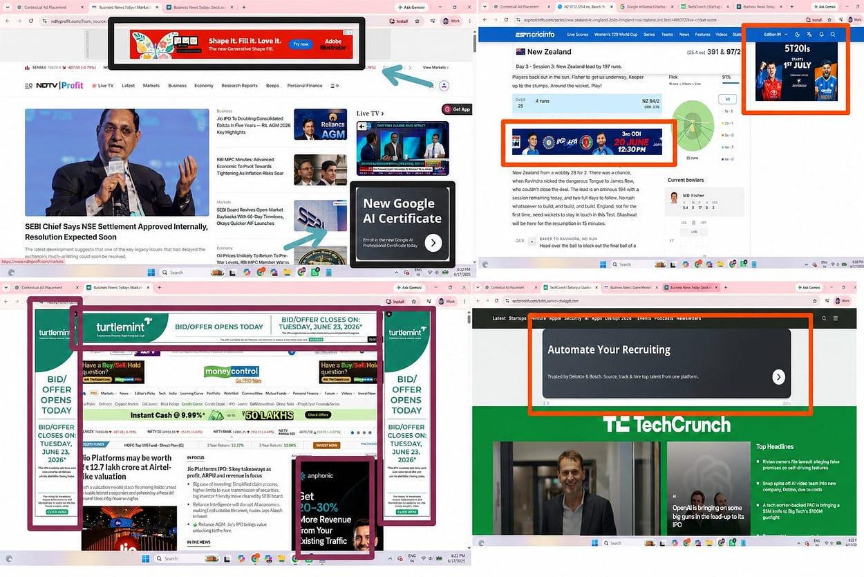Open tab search chevron in ESPNcricinfo window

[x=486, y=6]
